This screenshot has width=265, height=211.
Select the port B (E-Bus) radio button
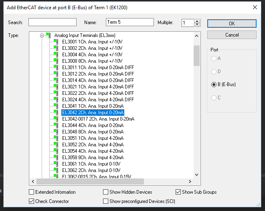click(214, 84)
